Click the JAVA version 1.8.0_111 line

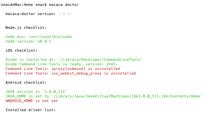36,92
